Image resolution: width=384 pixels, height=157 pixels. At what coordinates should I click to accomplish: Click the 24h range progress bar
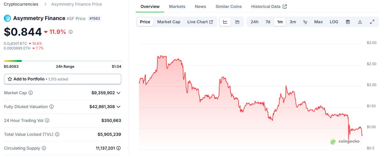click(x=62, y=61)
